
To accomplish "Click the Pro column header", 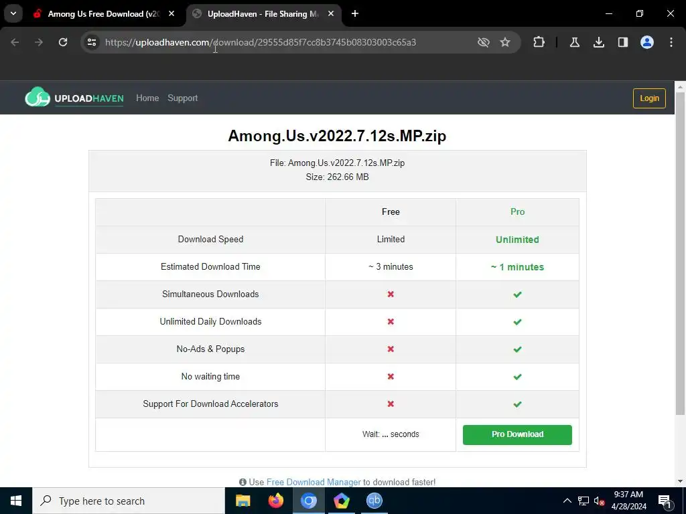I will tap(517, 212).
